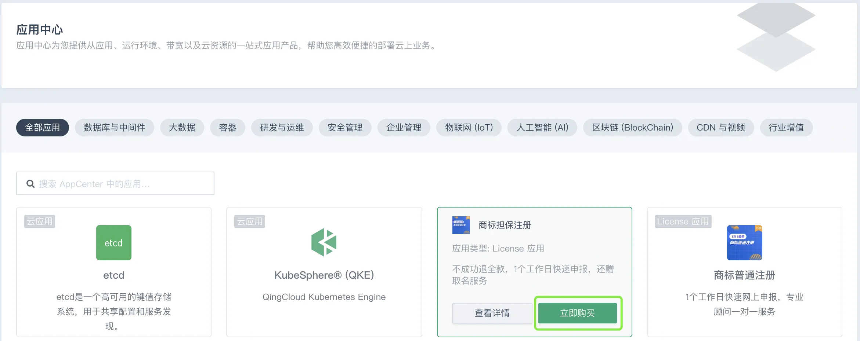Viewport: 860px width, 341px height.
Task: Focus the AppCenter search input field
Action: [121, 184]
